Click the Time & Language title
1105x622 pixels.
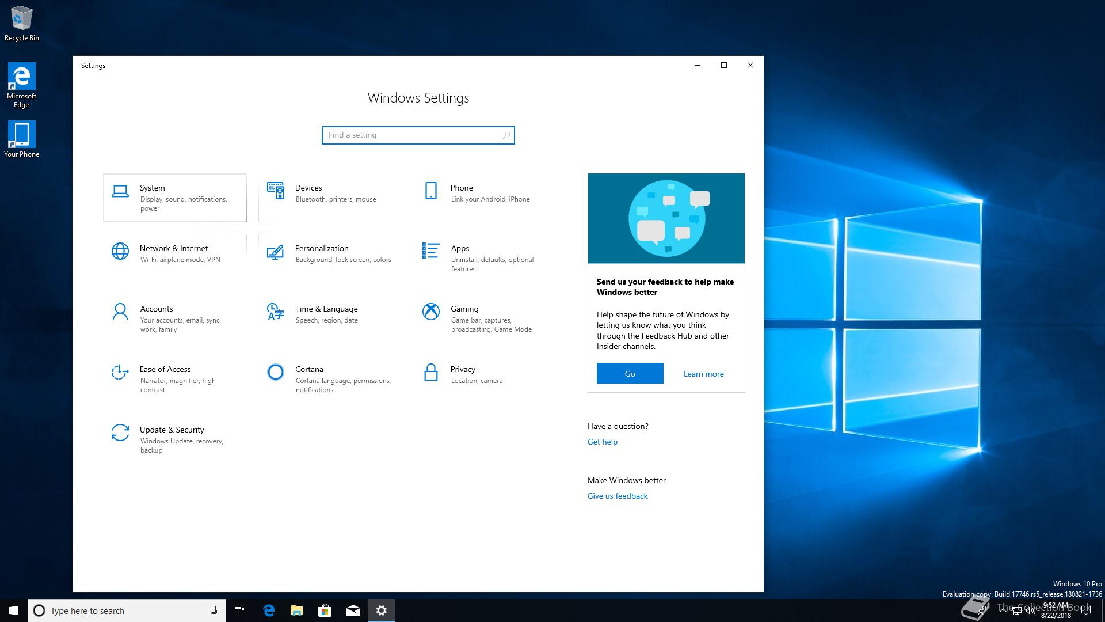pyautogui.click(x=326, y=309)
